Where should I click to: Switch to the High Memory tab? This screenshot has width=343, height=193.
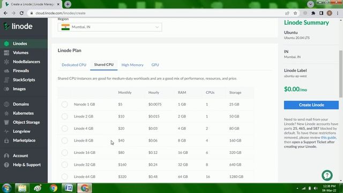(x=132, y=65)
